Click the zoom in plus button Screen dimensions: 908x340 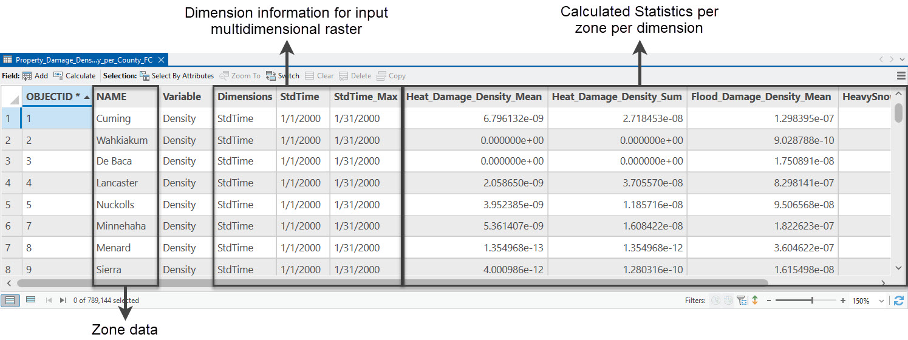pos(843,301)
